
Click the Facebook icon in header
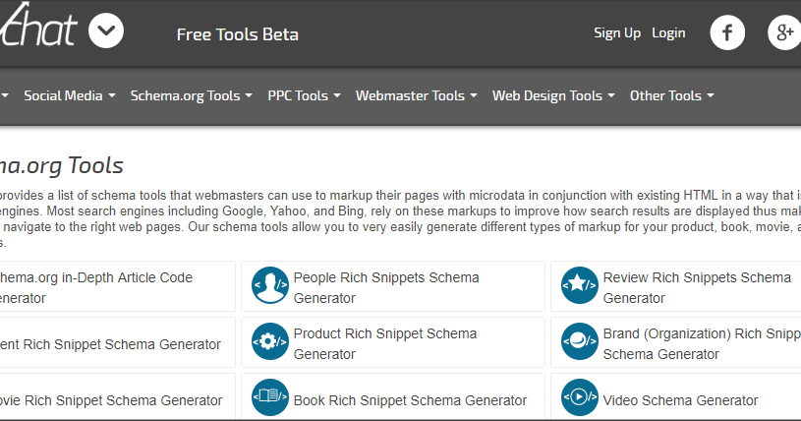point(727,32)
